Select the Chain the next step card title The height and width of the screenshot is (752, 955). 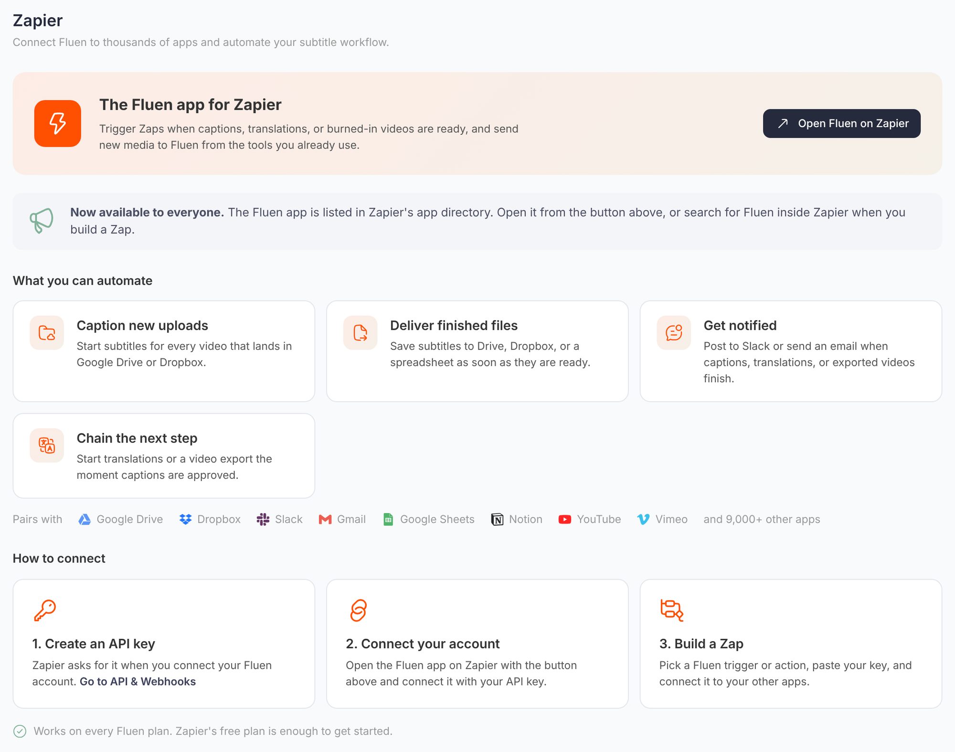[x=137, y=438]
